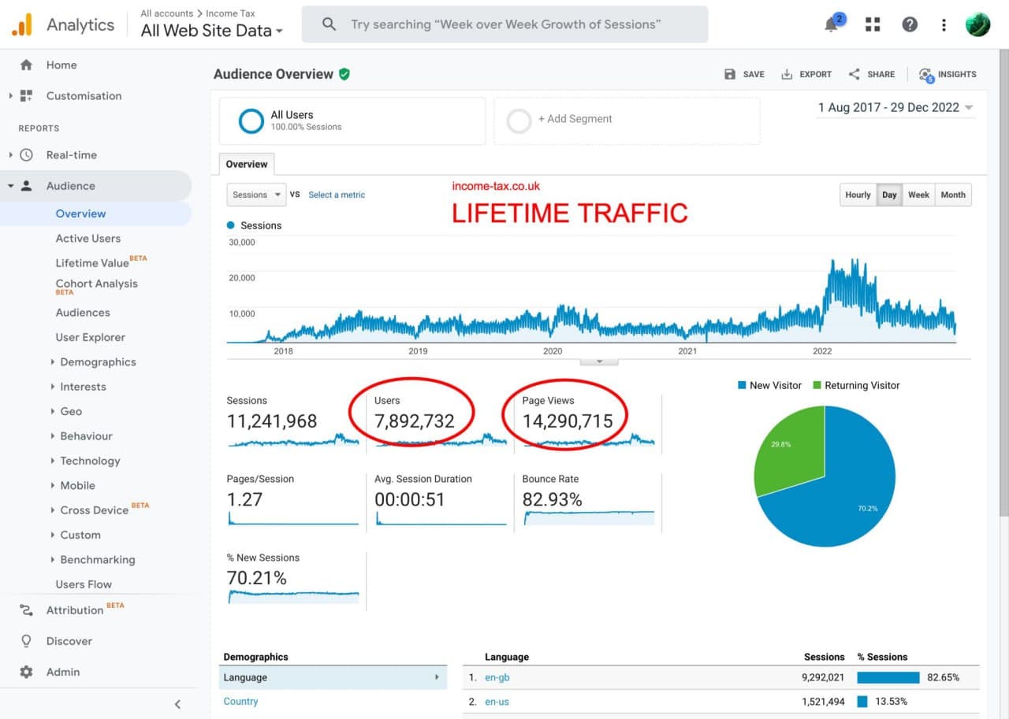Open the Sessions metric dropdown
1009x719 pixels.
pos(256,195)
